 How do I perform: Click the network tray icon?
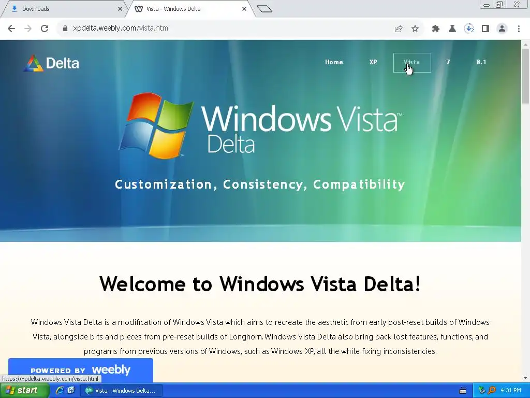point(482,391)
